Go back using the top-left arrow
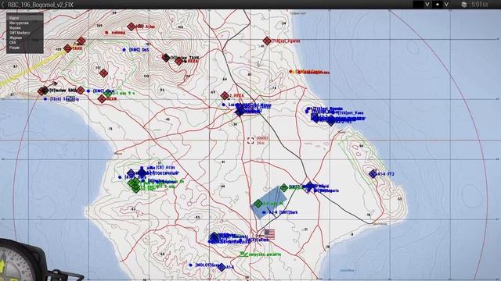This screenshot has height=281, width=501. [x=3, y=5]
